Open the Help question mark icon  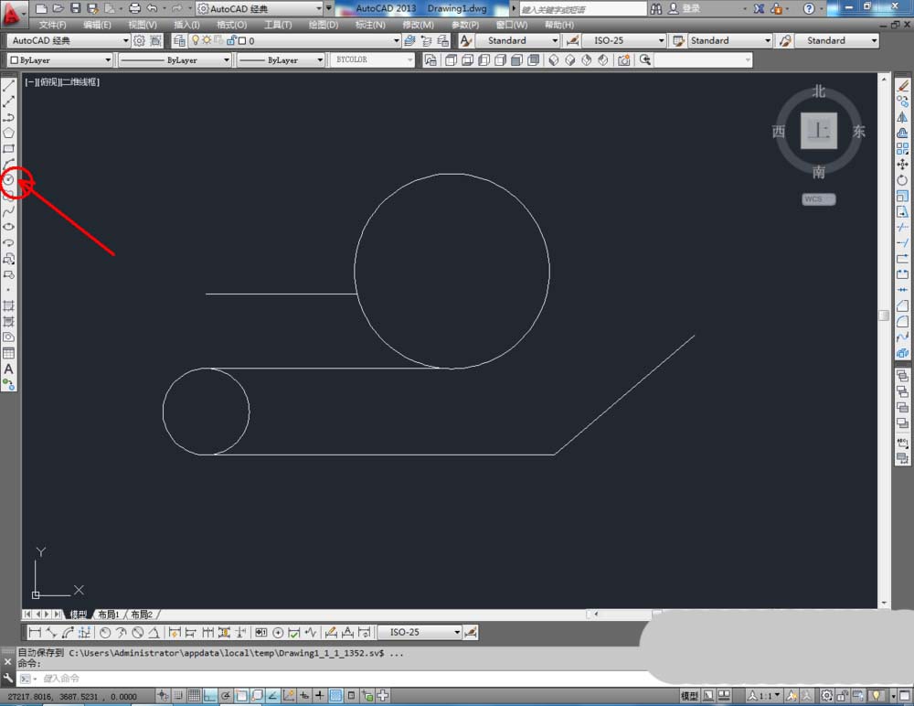[x=809, y=8]
